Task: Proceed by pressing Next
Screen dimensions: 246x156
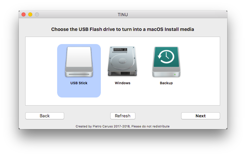Action: pos(200,116)
